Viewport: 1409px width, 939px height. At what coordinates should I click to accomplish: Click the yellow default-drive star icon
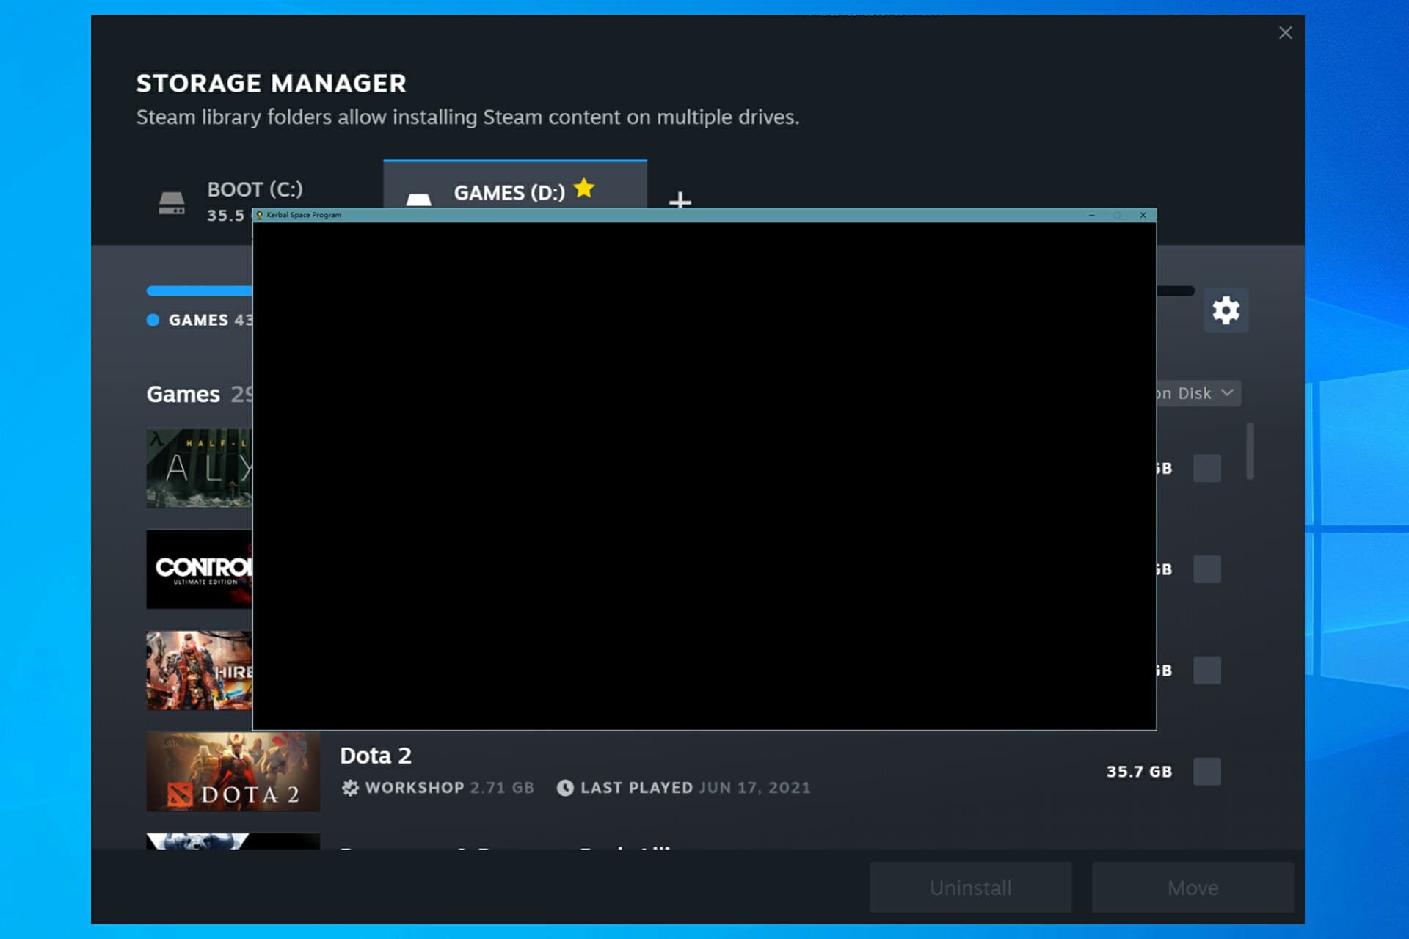point(584,189)
